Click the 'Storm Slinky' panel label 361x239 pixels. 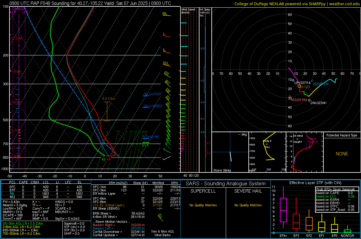point(222,170)
